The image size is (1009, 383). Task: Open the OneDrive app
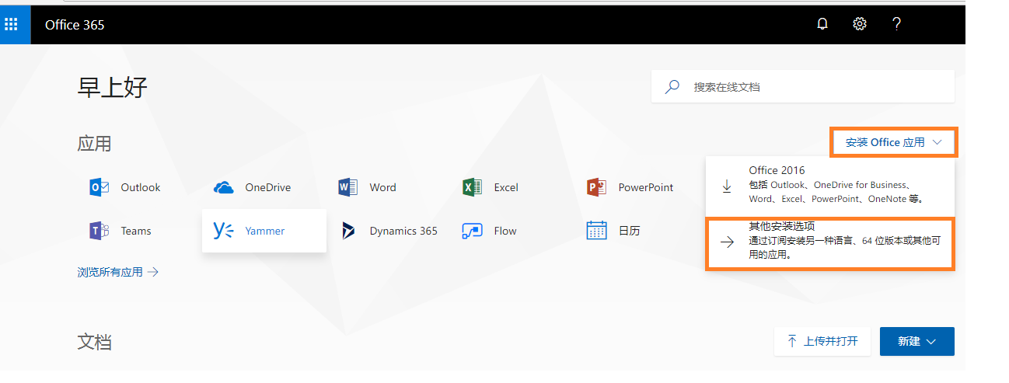[246, 187]
